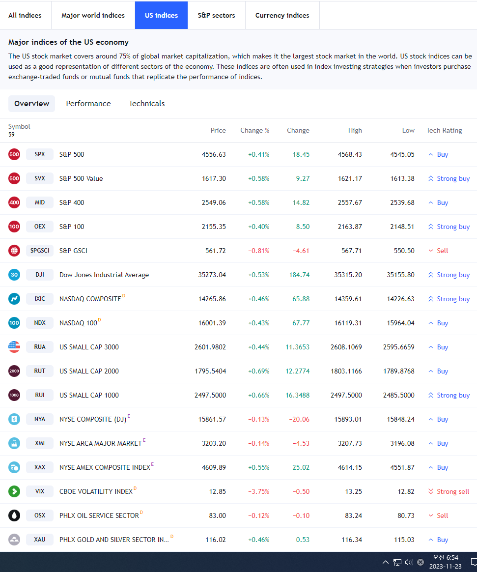
Task: Click the NASDAQ 100 logo icon
Action: tap(14, 323)
